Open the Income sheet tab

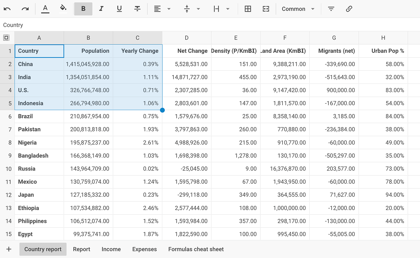111,249
